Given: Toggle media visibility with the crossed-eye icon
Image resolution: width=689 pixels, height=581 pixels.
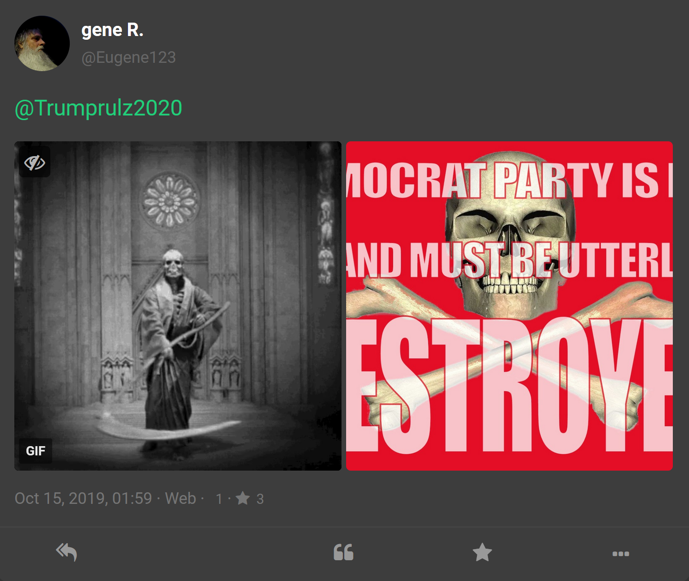Looking at the screenshot, I should [x=35, y=162].
